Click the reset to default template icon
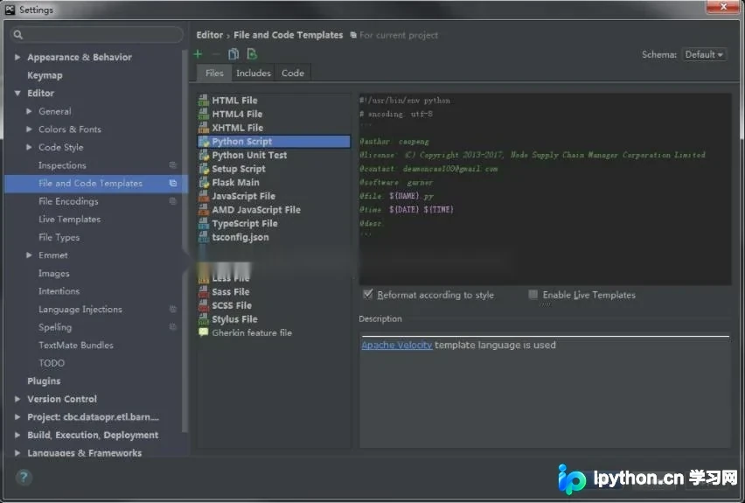This screenshot has height=503, width=745. (252, 54)
